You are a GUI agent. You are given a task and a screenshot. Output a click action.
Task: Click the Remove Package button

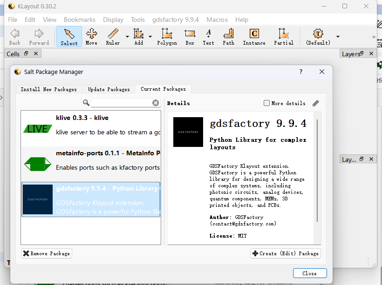(46, 253)
